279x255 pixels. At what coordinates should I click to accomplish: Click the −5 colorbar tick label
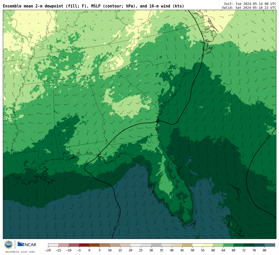point(79,250)
